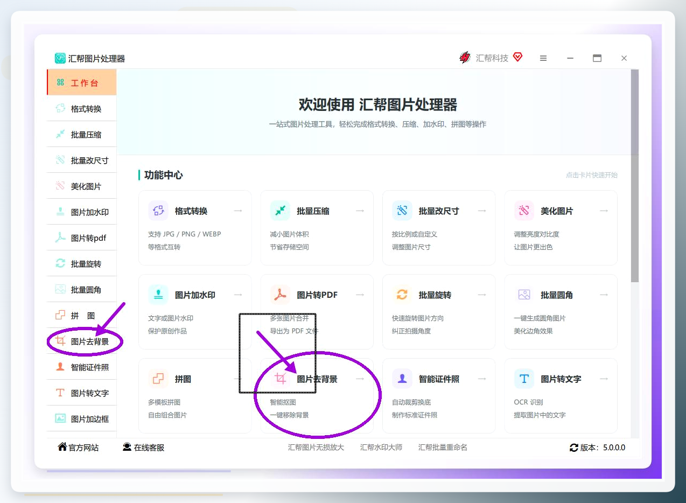Click the 图片加水印 card stamp icon

[158, 295]
